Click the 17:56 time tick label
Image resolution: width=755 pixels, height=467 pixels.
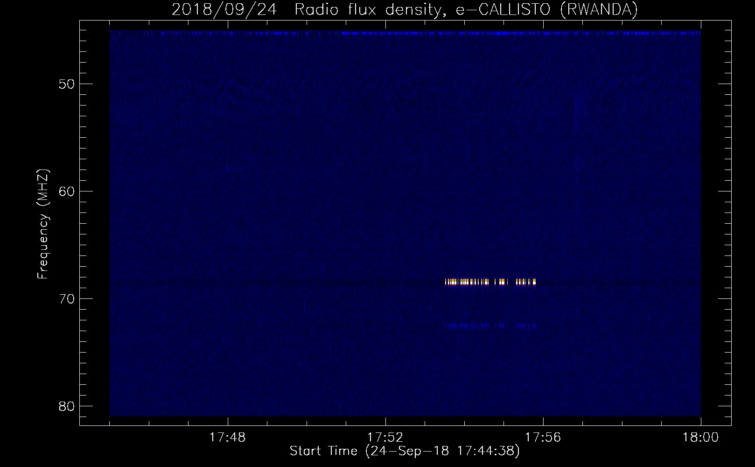(x=543, y=438)
